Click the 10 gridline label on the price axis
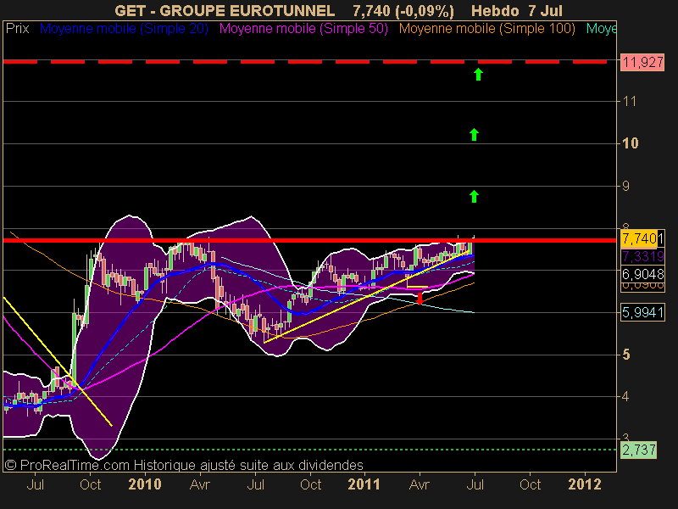The image size is (678, 509). point(630,143)
